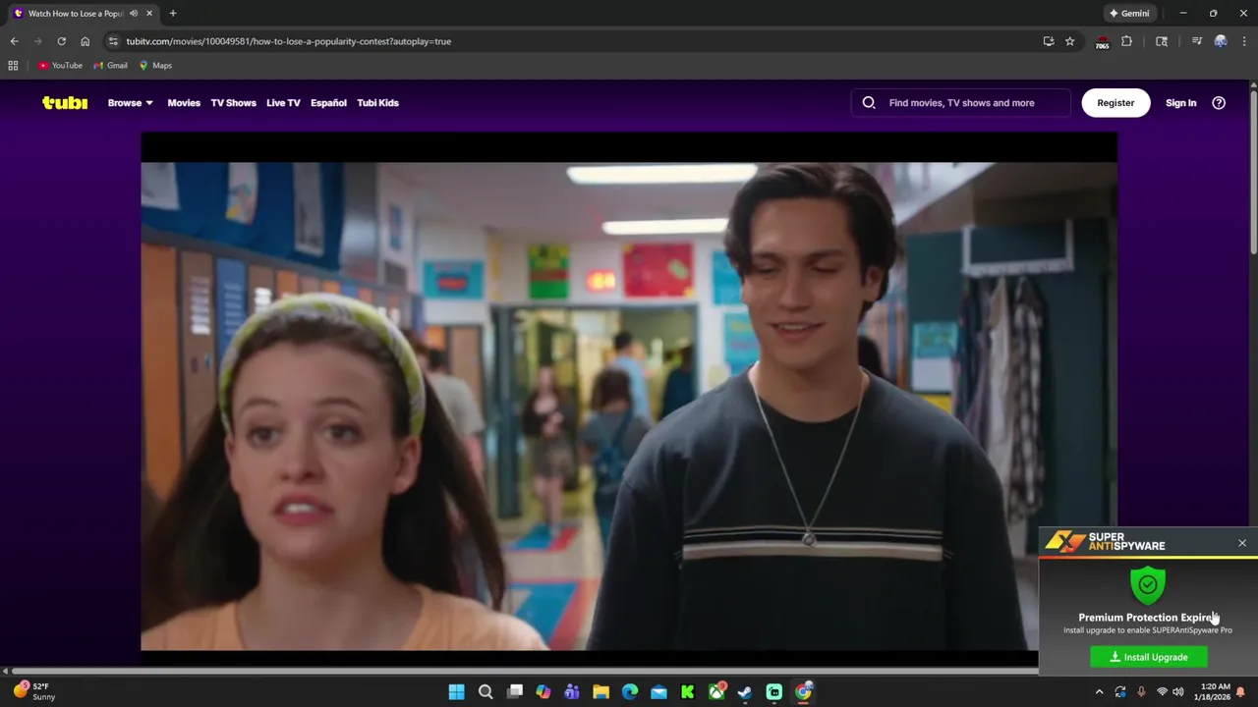Open the TV Shows section
This screenshot has height=707, width=1258.
(233, 102)
